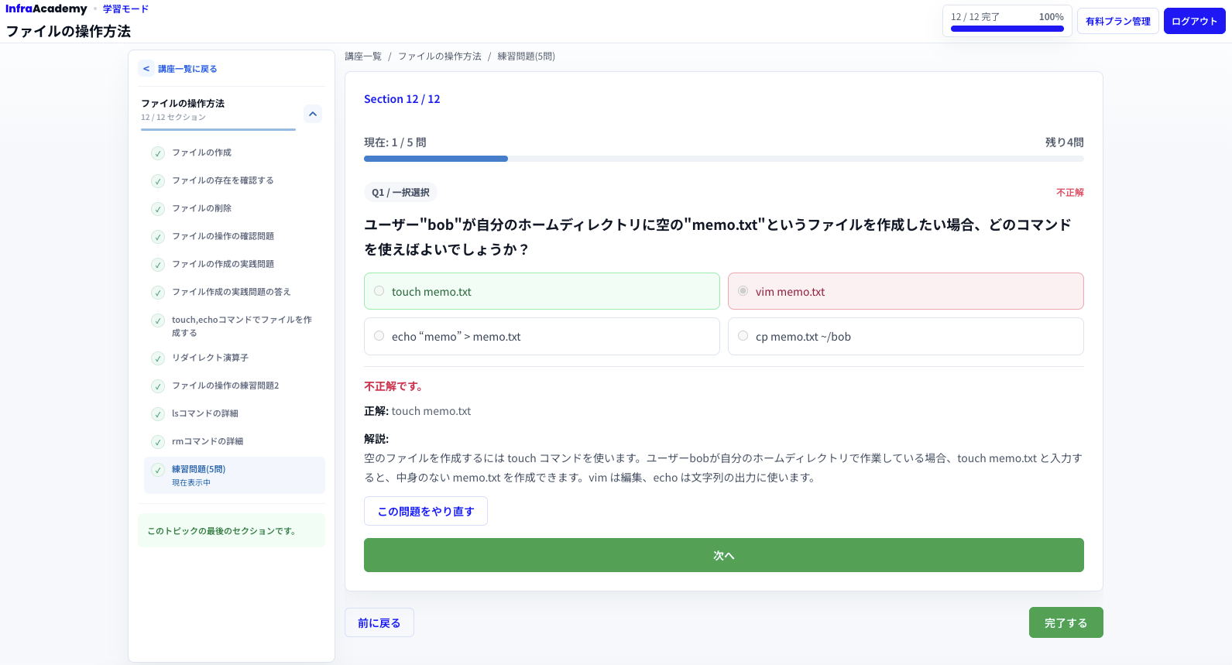1232x665 pixels.
Task: Click the Section 12 / 12 heading
Action: 402,99
